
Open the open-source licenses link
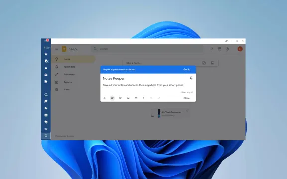64,136
